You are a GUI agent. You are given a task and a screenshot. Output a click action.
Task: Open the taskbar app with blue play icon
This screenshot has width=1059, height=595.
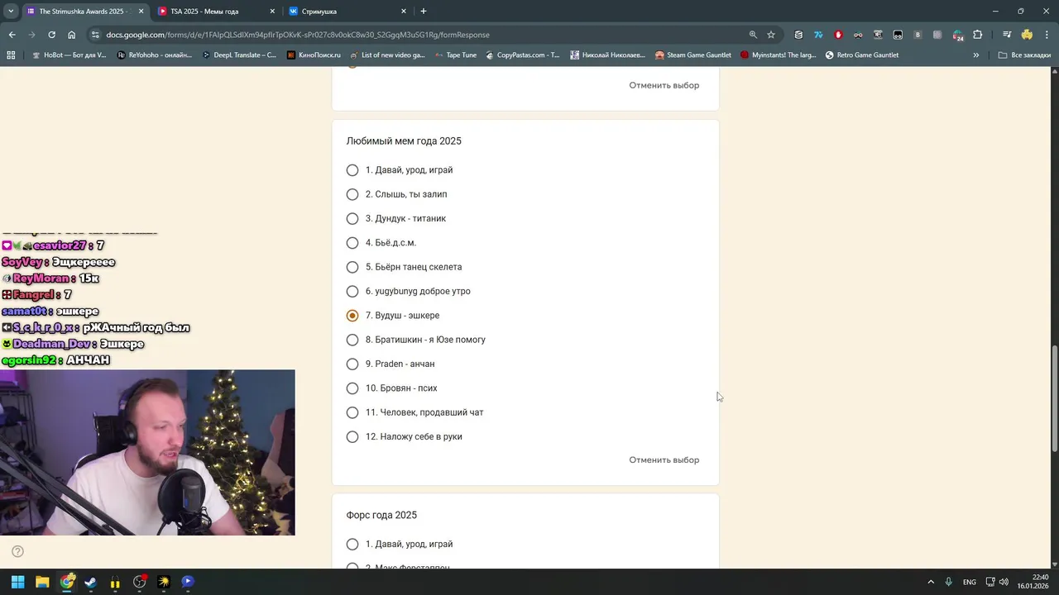188,582
